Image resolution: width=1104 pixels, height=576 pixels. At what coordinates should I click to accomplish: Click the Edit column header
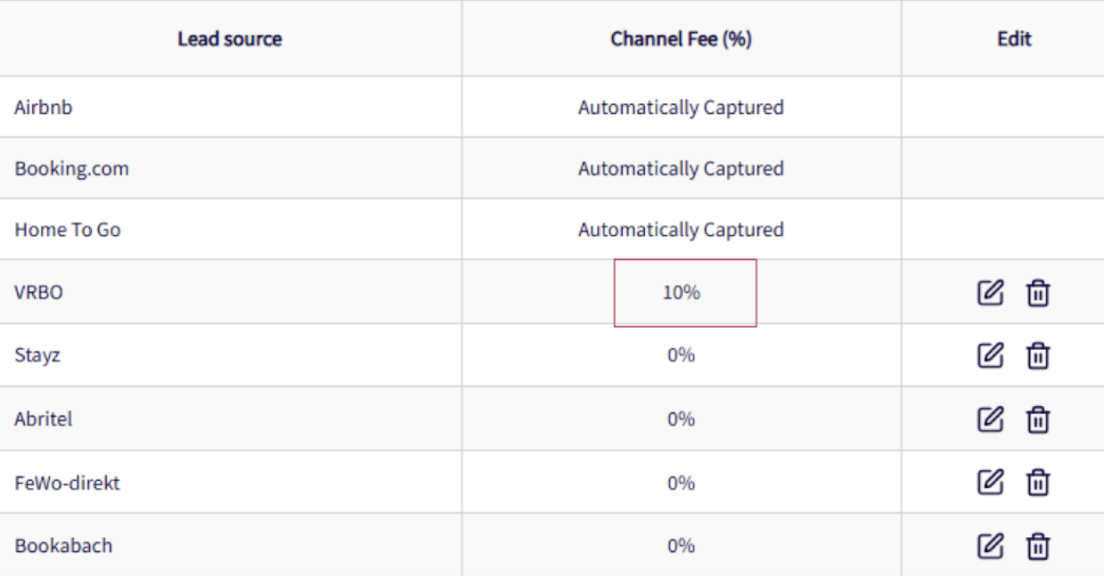pos(1014,39)
